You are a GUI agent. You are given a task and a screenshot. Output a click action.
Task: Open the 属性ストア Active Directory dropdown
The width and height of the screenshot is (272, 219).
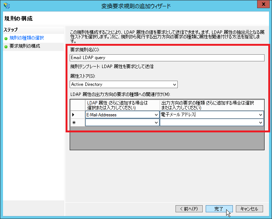pyautogui.click(x=124, y=84)
